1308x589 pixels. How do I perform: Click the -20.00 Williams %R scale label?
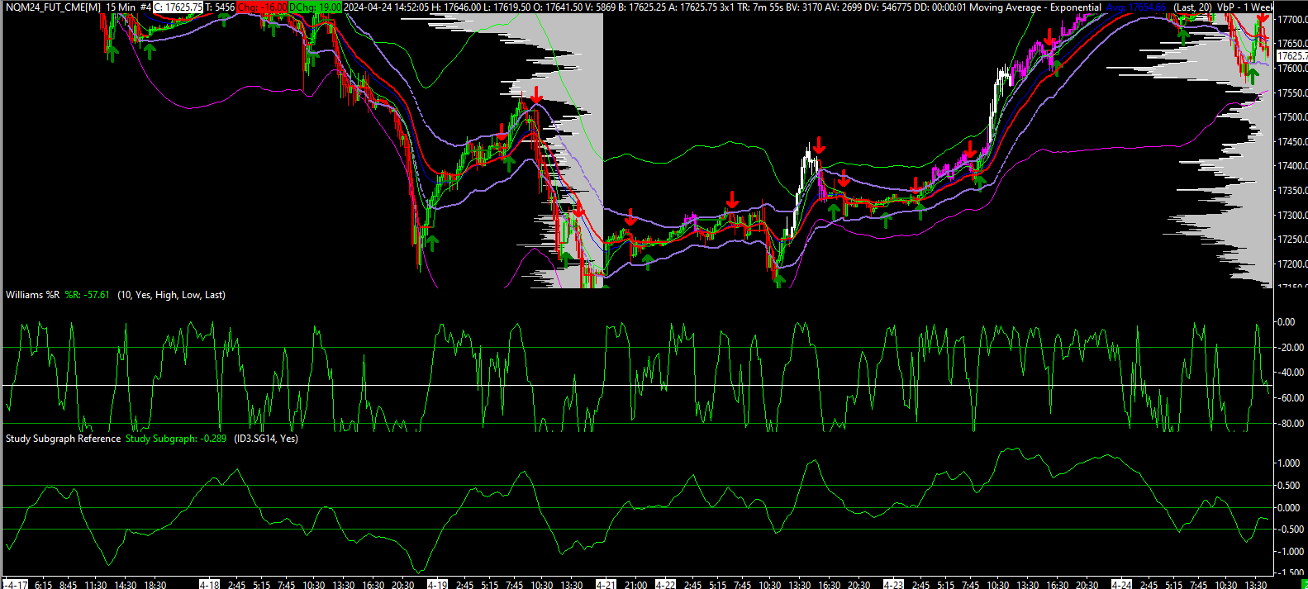[1291, 348]
